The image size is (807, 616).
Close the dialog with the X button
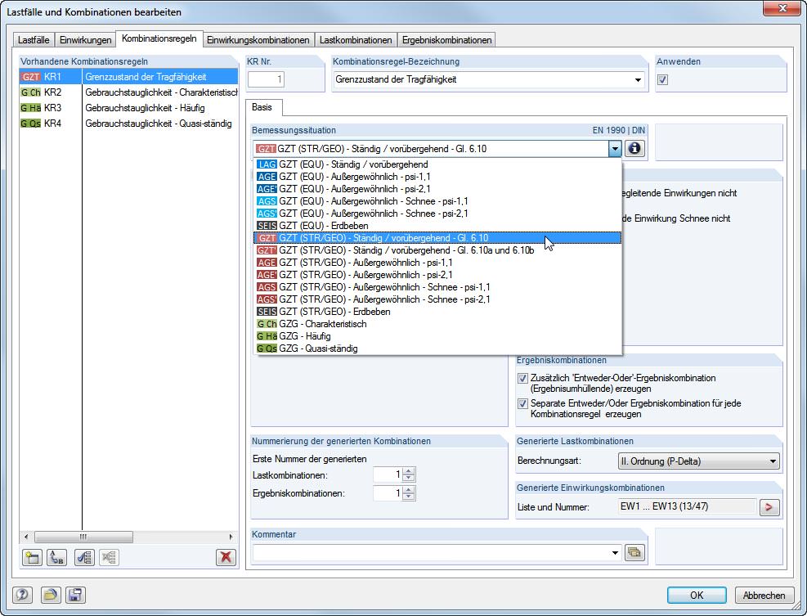[782, 8]
